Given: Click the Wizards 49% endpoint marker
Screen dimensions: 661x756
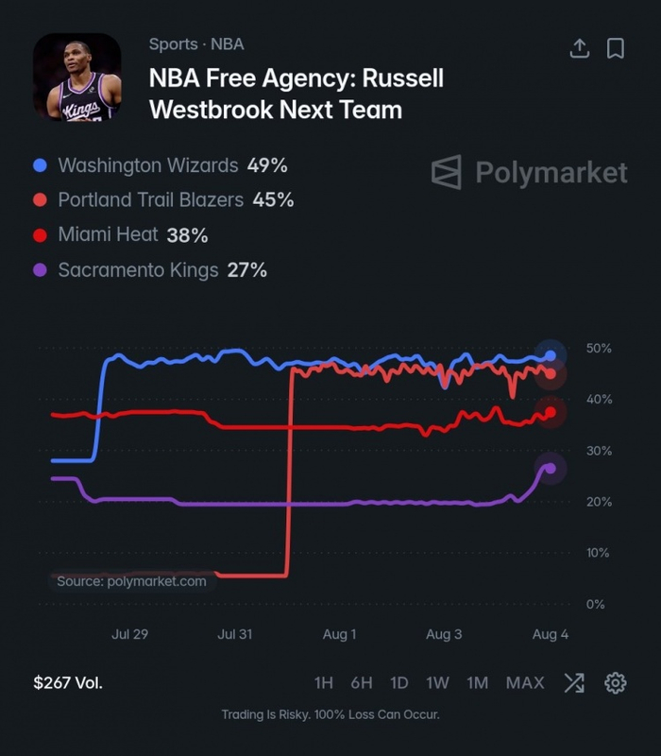Looking at the screenshot, I should click(x=551, y=356).
